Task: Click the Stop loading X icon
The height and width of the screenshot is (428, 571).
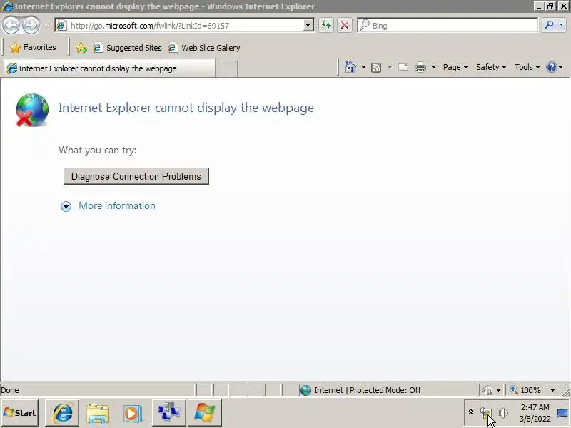Action: (345, 26)
